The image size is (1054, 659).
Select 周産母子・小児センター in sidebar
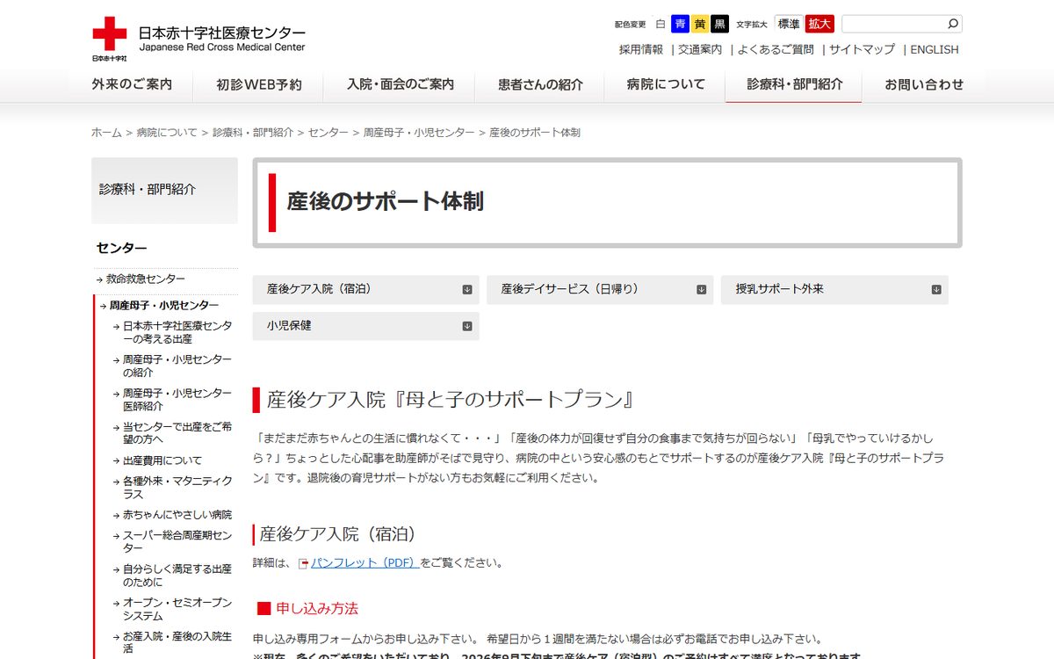(164, 306)
